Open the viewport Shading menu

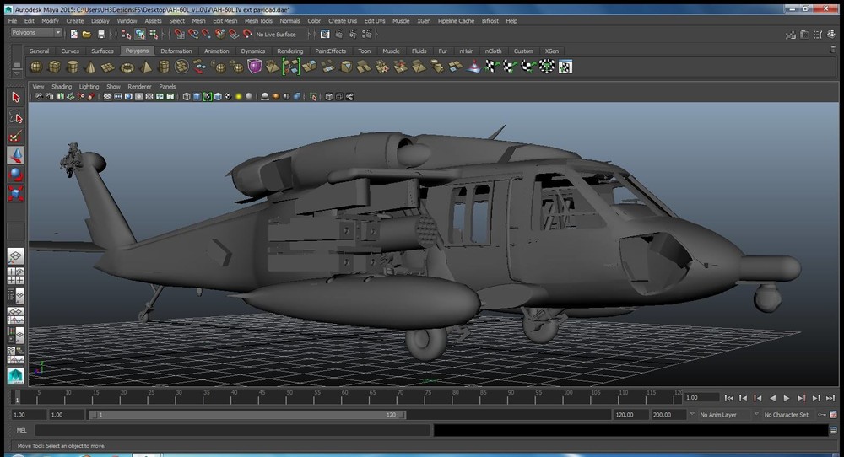tap(62, 86)
